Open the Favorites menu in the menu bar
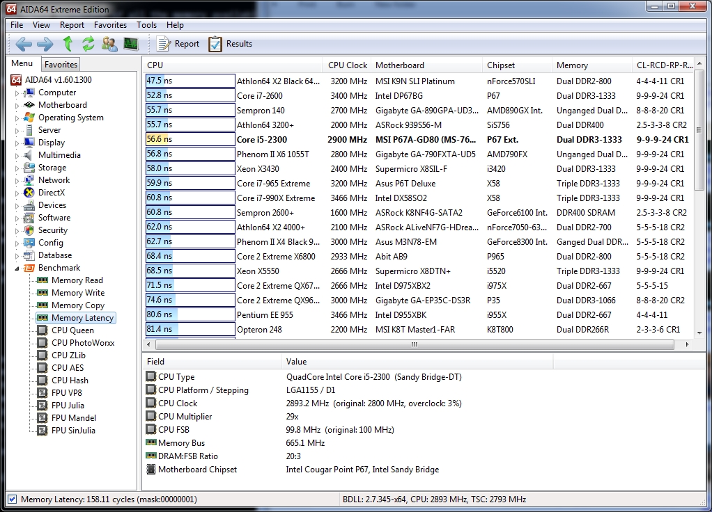The height and width of the screenshot is (512, 712). (x=110, y=25)
